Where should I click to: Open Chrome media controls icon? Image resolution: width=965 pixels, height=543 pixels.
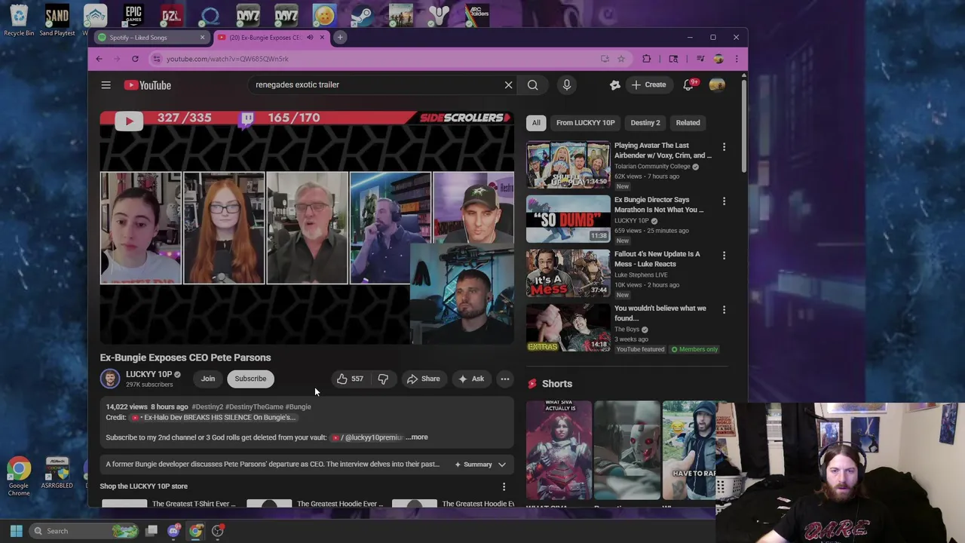point(700,59)
